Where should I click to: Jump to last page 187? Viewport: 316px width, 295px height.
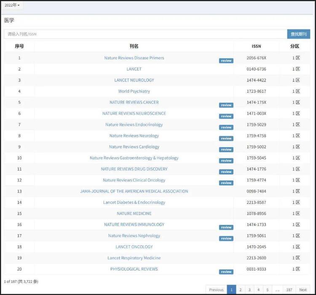coord(289,290)
